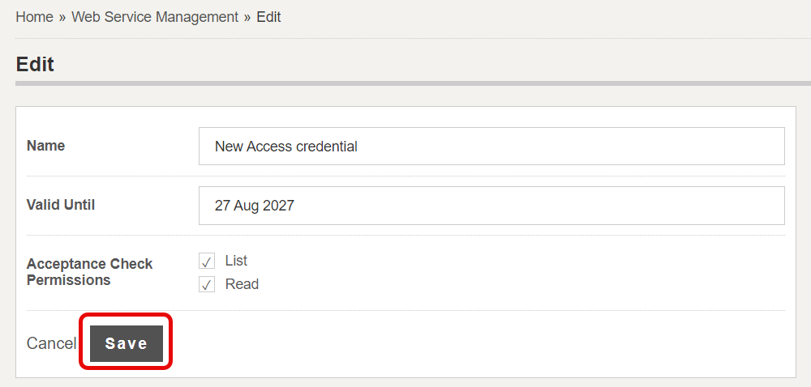Screen dimensions: 811x387
Task: Click the separator after Home breadcrumb
Action: click(62, 18)
